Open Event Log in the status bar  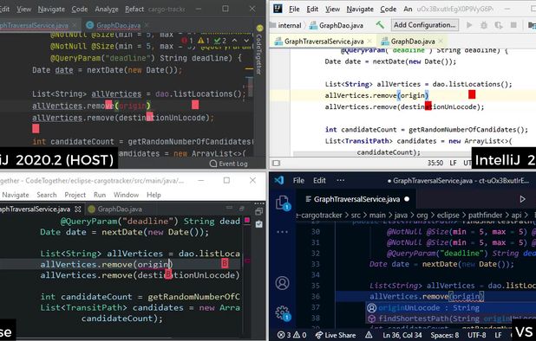(x=229, y=164)
